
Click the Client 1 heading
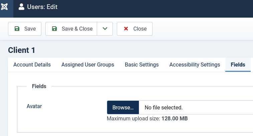[22, 50]
